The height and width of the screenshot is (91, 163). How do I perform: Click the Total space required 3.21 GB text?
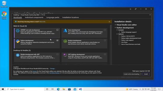[x=141, y=71]
